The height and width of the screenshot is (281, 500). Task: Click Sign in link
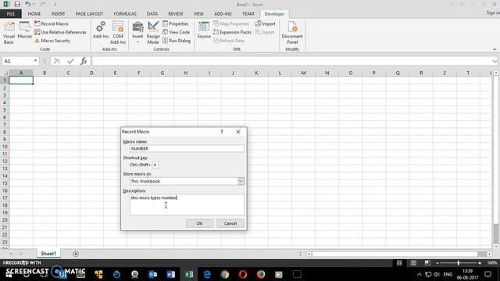pyautogui.click(x=493, y=13)
